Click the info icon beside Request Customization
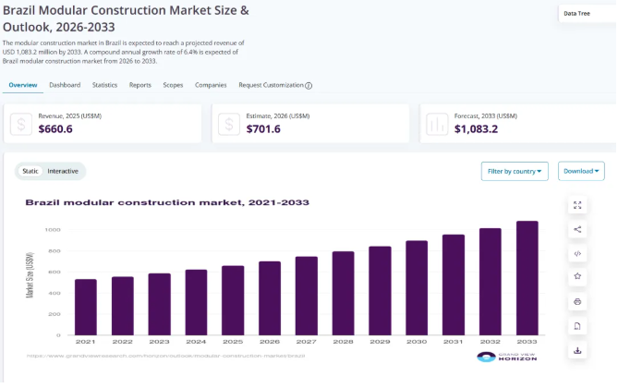618x388 pixels. [x=309, y=86]
